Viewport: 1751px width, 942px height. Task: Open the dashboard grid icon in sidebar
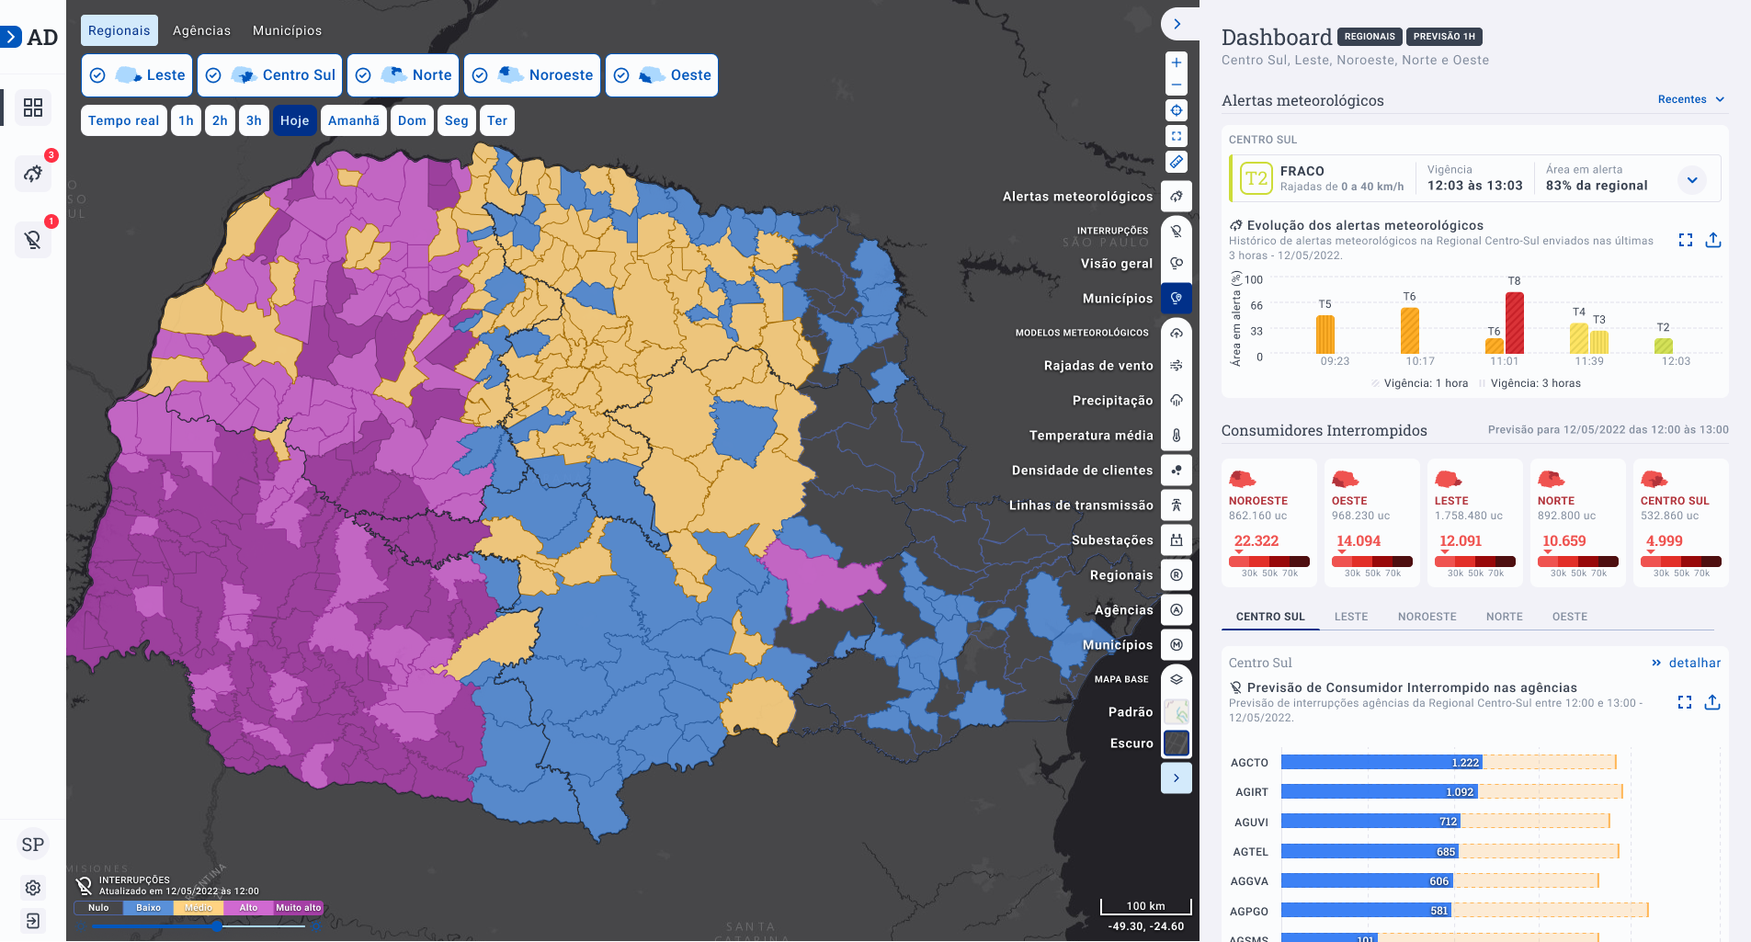(x=33, y=108)
